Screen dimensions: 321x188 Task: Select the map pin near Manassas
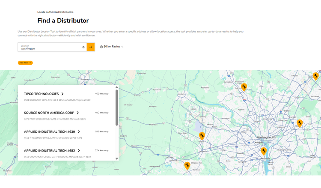(x=187, y=165)
